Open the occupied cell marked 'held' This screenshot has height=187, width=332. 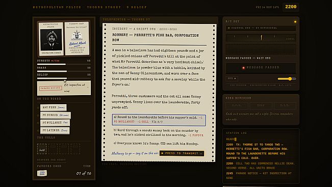(x=42, y=149)
